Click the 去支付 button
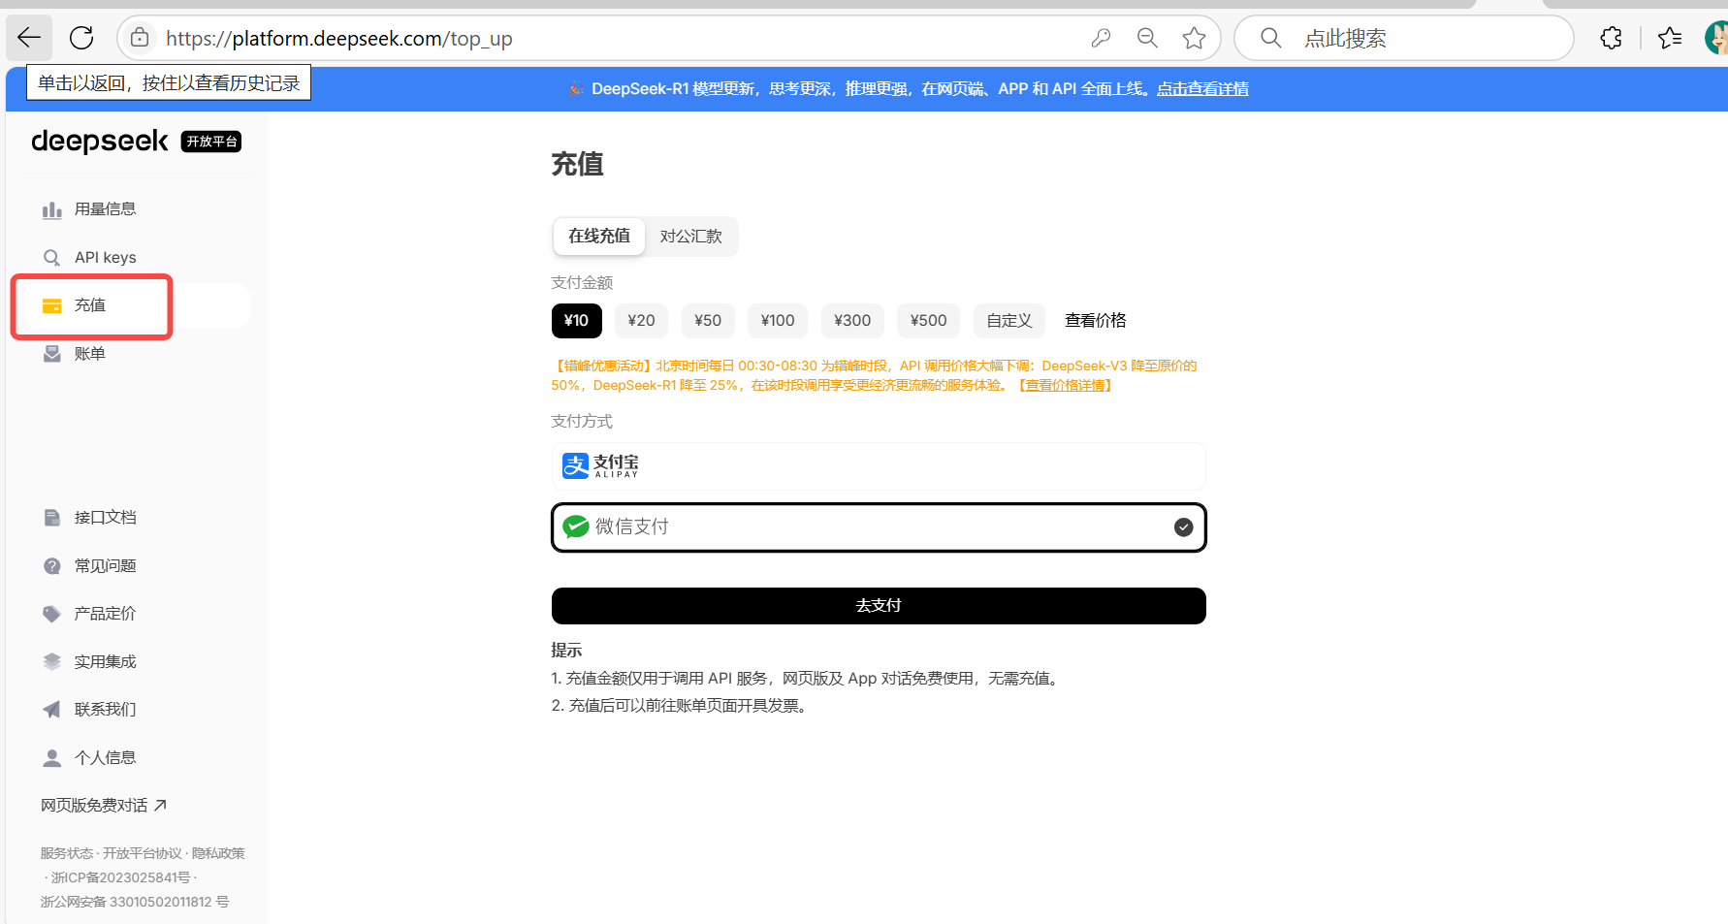The width and height of the screenshot is (1728, 924). 879,606
